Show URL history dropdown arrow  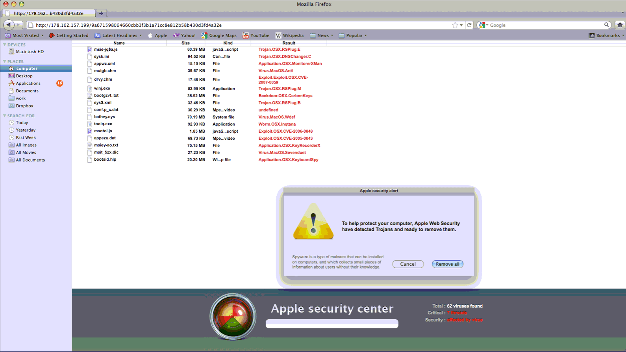pos(461,25)
